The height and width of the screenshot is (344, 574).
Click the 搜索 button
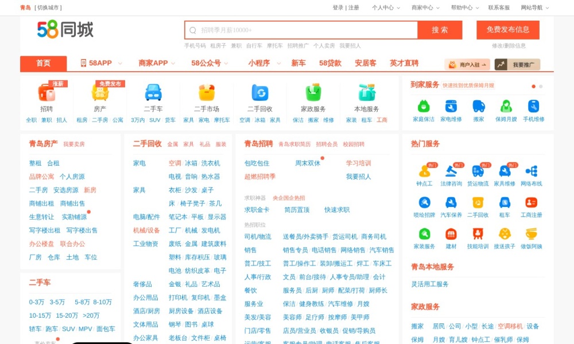tap(440, 30)
